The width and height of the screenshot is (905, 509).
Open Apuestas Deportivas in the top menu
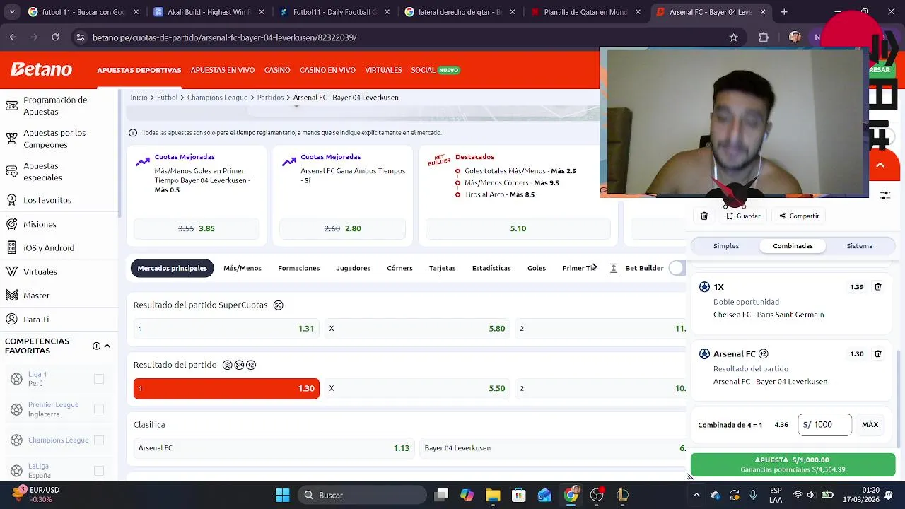point(139,70)
